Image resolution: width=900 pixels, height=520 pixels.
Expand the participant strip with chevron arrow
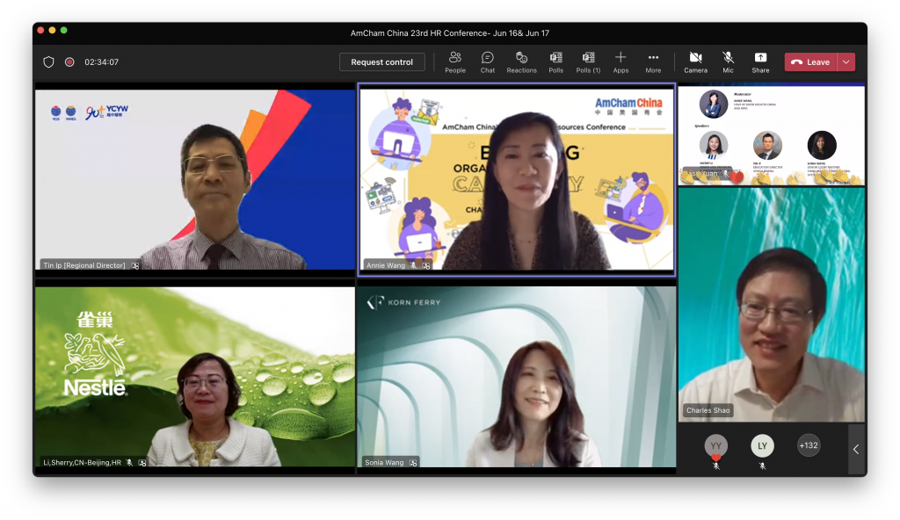coord(856,449)
